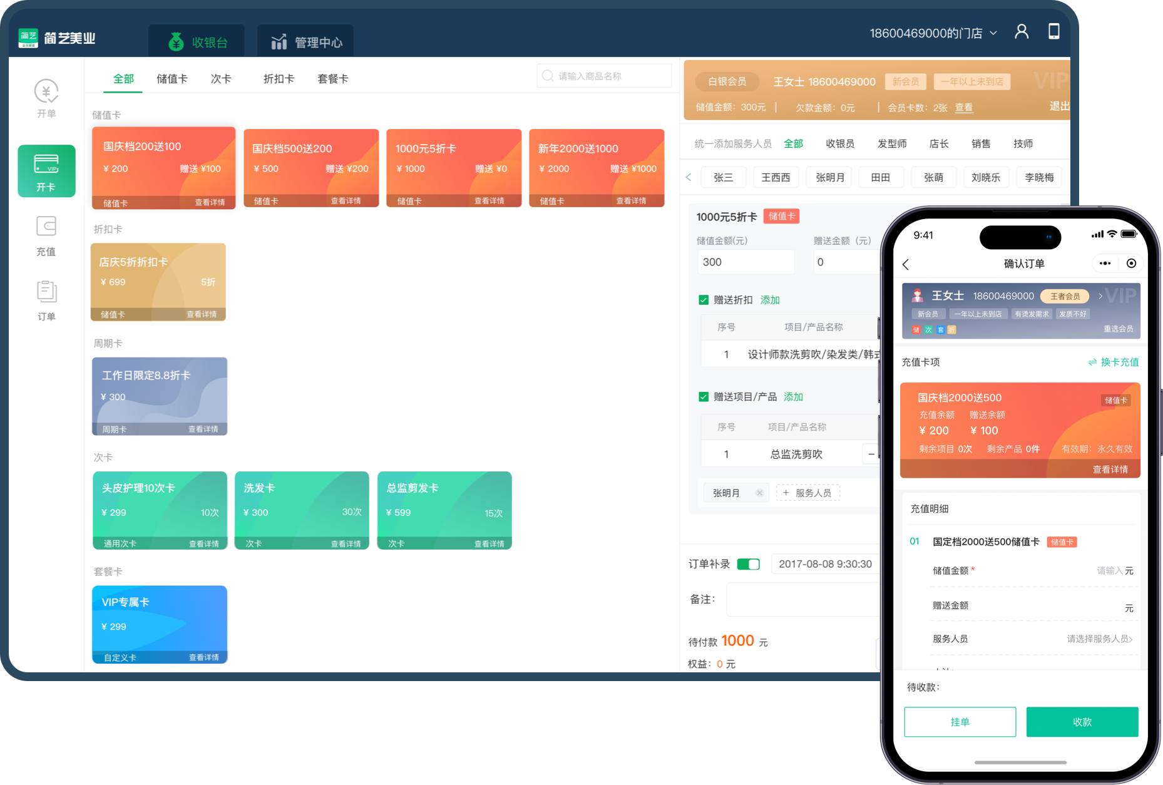This screenshot has height=785, width=1163.
Task: Click the mobile device icon in header
Action: pyautogui.click(x=1054, y=31)
